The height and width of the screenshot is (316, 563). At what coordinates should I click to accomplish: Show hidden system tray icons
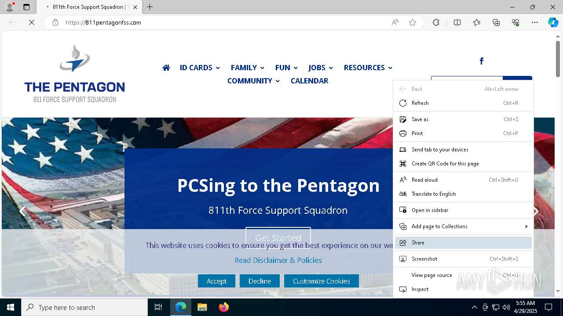(474, 307)
